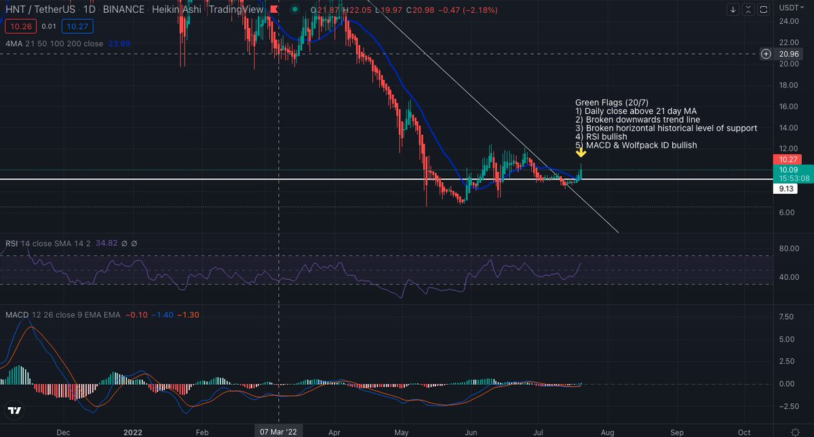Click the down-arrow button next to the collapse button
Image resolution: width=814 pixels, height=437 pixels.
pos(733,9)
